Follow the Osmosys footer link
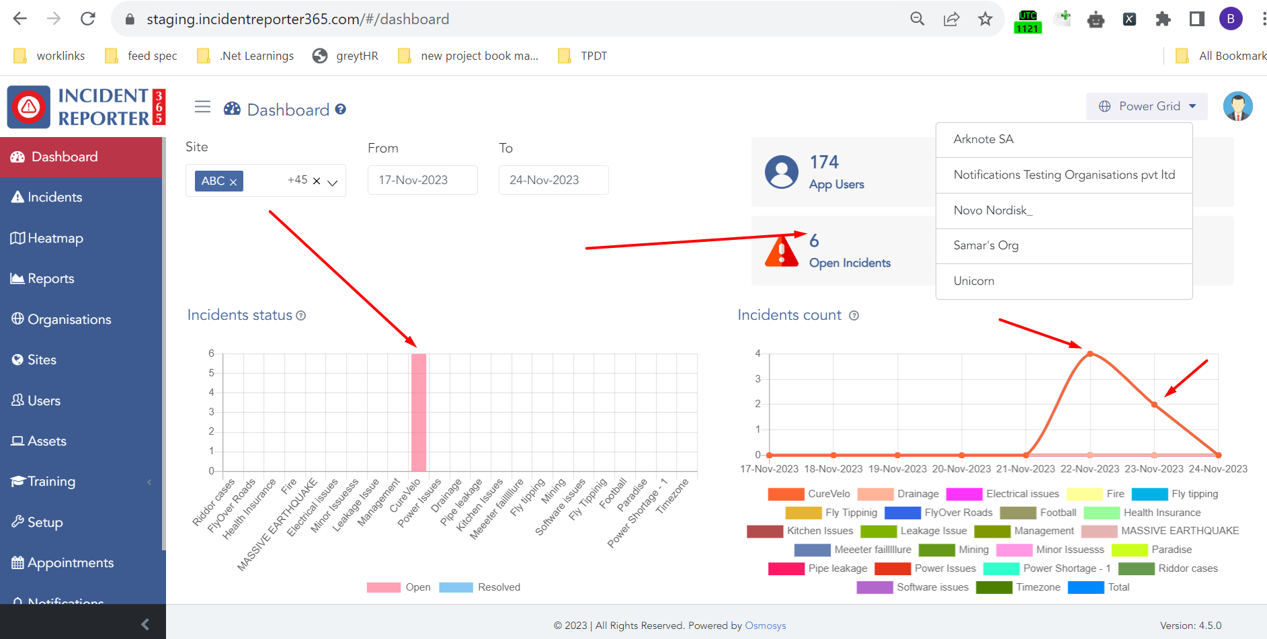This screenshot has width=1267, height=639. (x=765, y=626)
